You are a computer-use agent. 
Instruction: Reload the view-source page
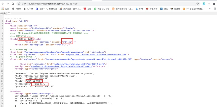click(13, 4)
